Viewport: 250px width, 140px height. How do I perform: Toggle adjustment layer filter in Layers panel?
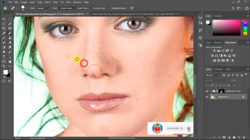229,75
